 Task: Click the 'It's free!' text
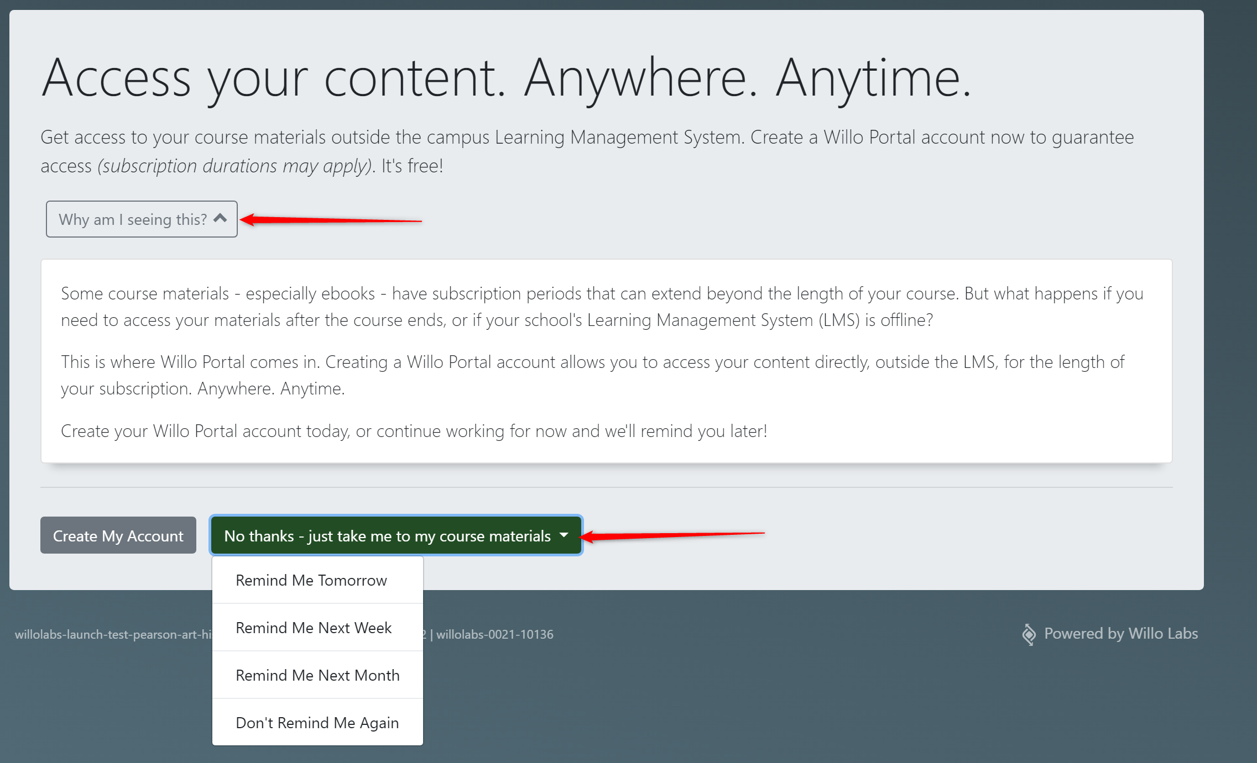click(x=412, y=166)
